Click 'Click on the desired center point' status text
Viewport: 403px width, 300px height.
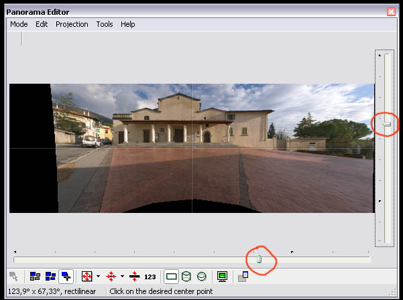point(161,291)
